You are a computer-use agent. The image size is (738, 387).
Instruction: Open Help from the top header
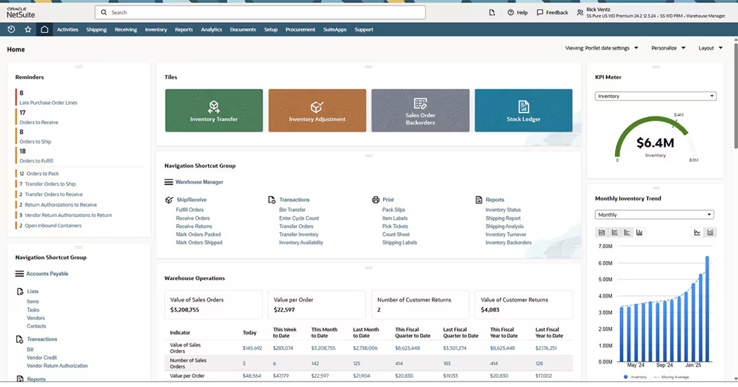[511, 12]
